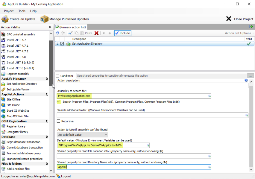Viewport: 255px width, 179px height.
Task: Click the Paste button
Action: click(x=86, y=33)
